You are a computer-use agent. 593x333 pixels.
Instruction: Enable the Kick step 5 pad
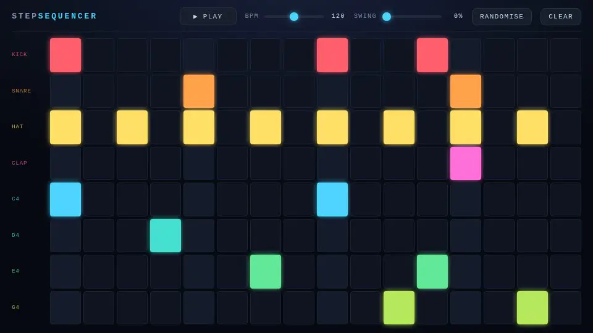click(199, 55)
